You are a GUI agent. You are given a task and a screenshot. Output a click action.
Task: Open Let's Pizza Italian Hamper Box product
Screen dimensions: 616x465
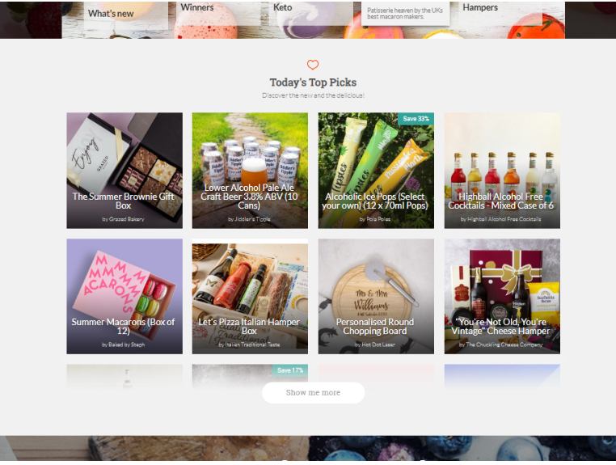(x=250, y=296)
